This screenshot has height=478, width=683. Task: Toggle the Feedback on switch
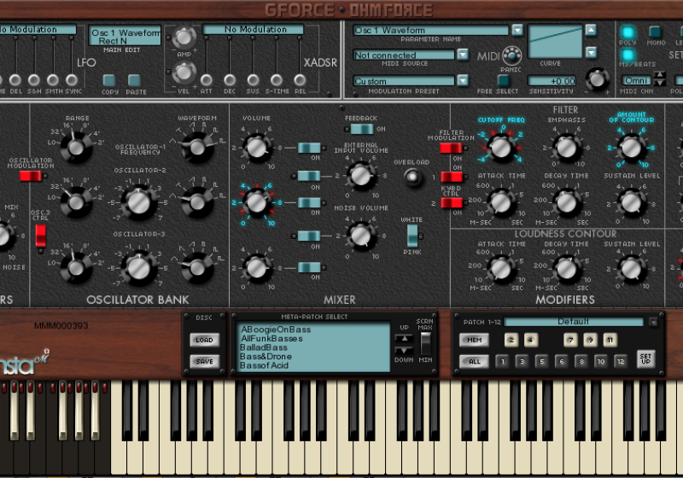click(362, 129)
